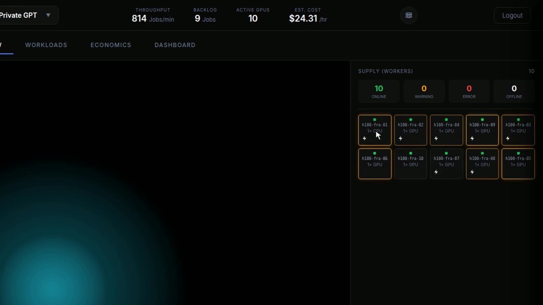
Task: Click the green status dot on h100-fra-05
Action: point(518,153)
